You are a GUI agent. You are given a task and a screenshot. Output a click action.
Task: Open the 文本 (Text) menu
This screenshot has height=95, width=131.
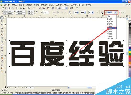click(59, 5)
